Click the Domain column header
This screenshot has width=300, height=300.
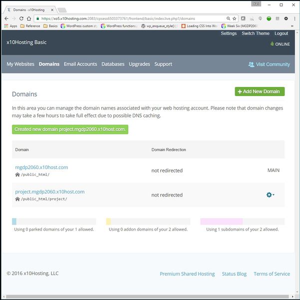pos(22,149)
